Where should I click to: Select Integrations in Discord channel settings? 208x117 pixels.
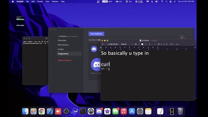(69, 54)
